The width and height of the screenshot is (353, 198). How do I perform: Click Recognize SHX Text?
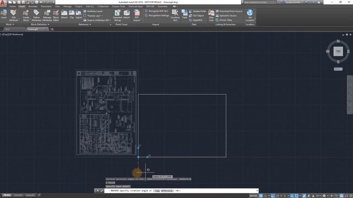click(x=157, y=11)
